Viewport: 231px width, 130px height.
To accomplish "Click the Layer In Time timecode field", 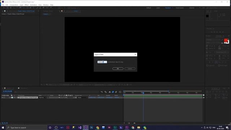I will point(102,62).
